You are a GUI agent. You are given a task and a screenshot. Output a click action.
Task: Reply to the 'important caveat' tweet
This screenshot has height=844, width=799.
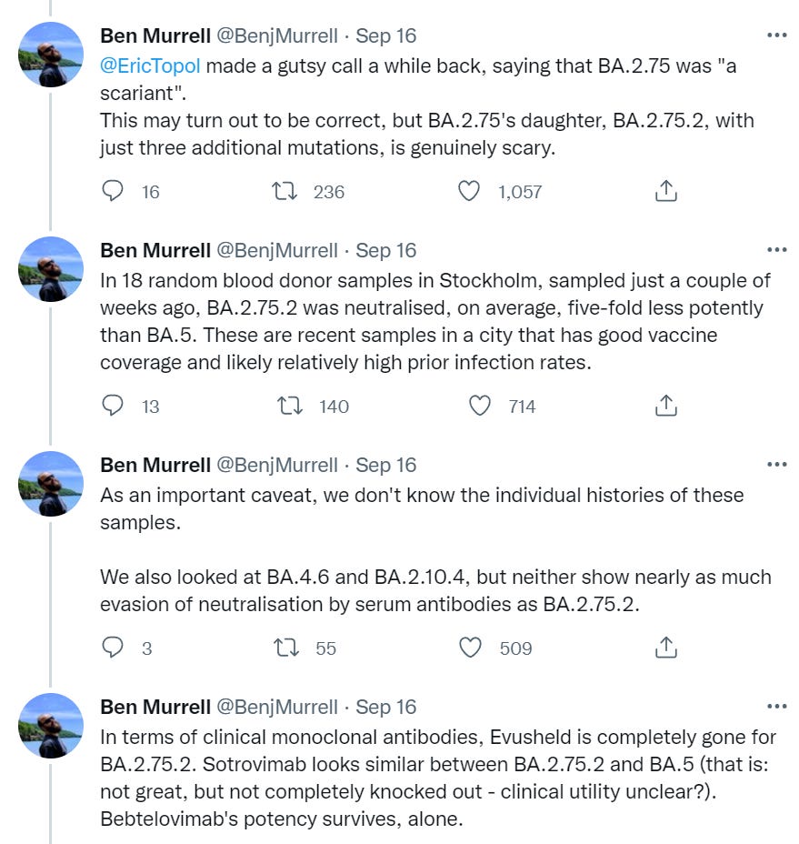pyautogui.click(x=113, y=648)
